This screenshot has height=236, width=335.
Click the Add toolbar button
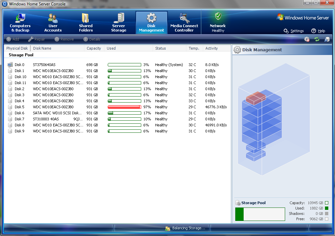tap(13, 39)
